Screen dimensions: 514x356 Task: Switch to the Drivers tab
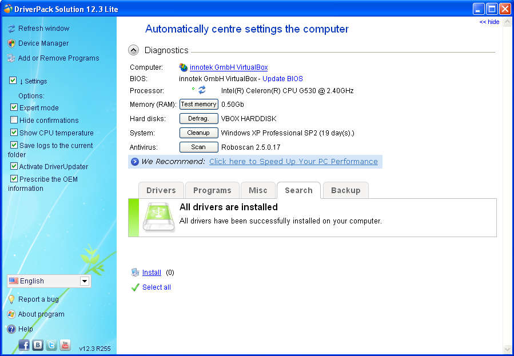click(161, 190)
